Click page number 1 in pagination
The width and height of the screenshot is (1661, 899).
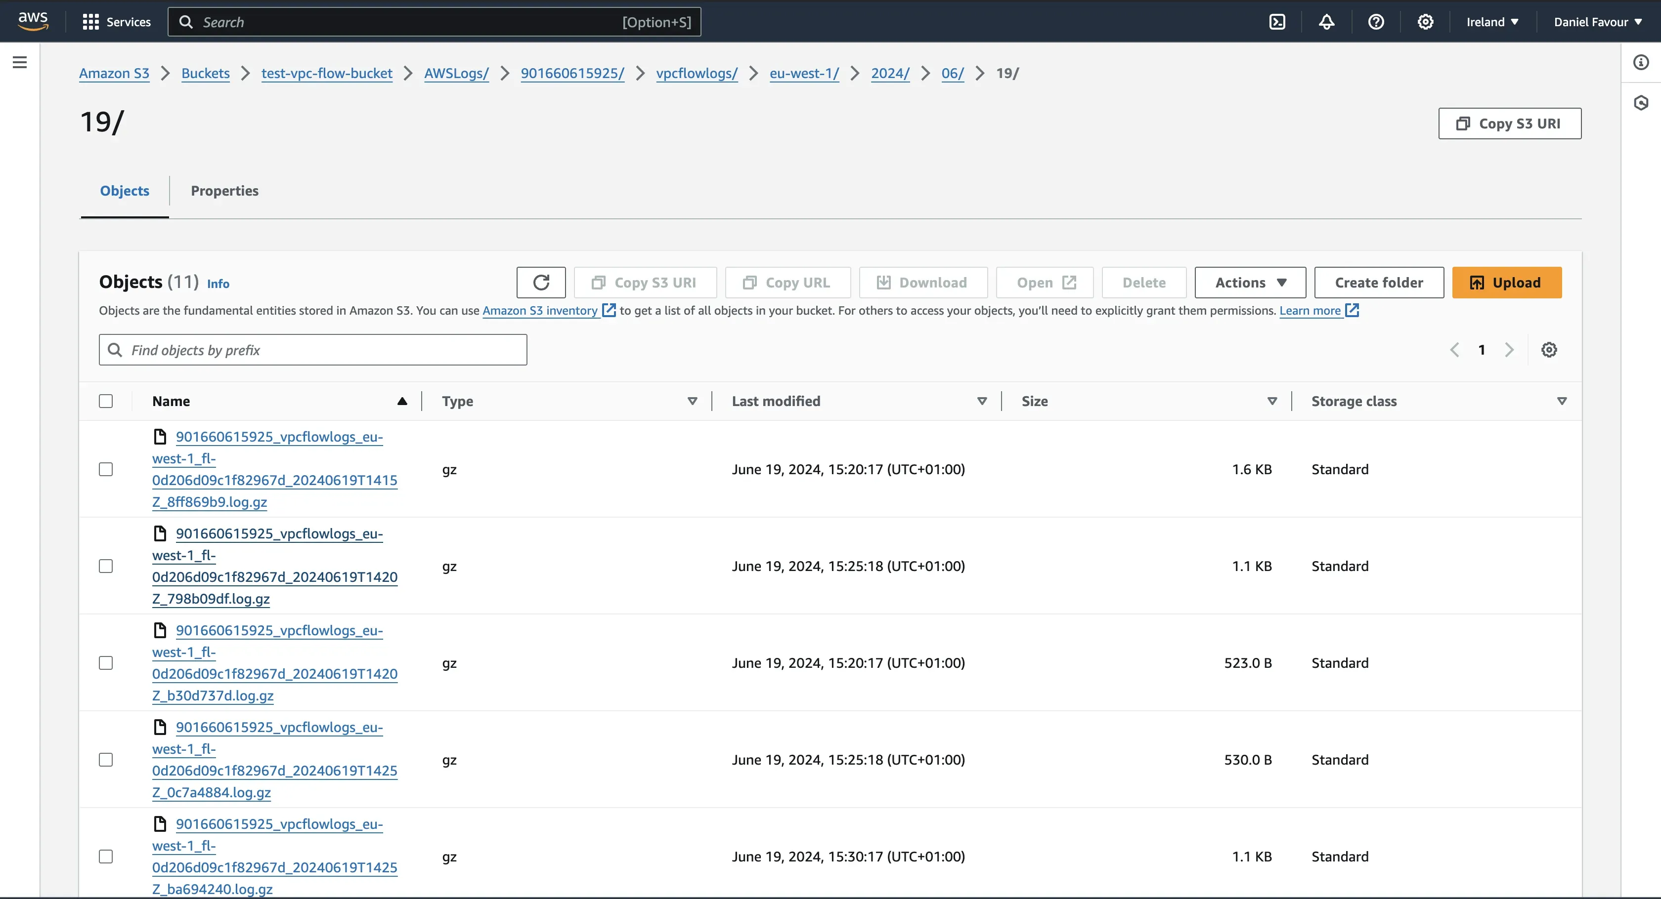point(1482,349)
